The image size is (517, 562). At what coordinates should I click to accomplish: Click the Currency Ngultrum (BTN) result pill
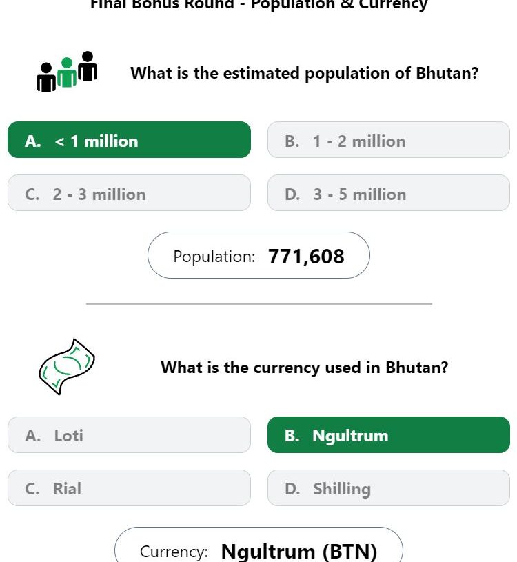click(258, 545)
